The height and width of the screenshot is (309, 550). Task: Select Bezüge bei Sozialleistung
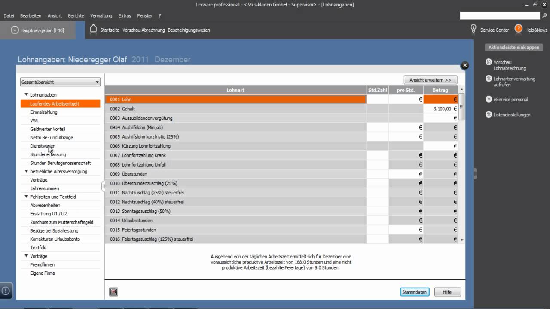pyautogui.click(x=53, y=230)
